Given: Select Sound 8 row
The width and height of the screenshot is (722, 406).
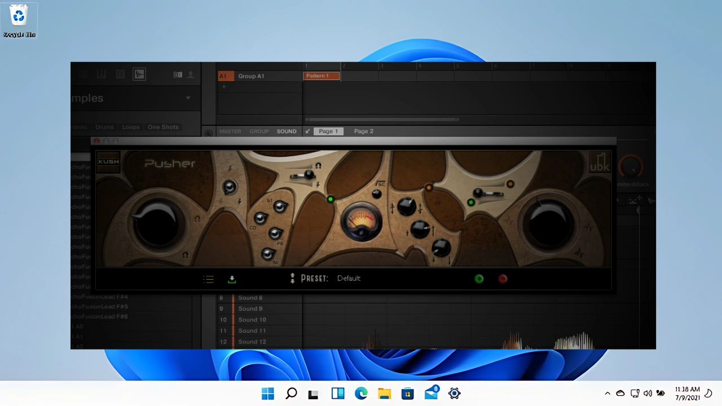Looking at the screenshot, I should [x=260, y=298].
